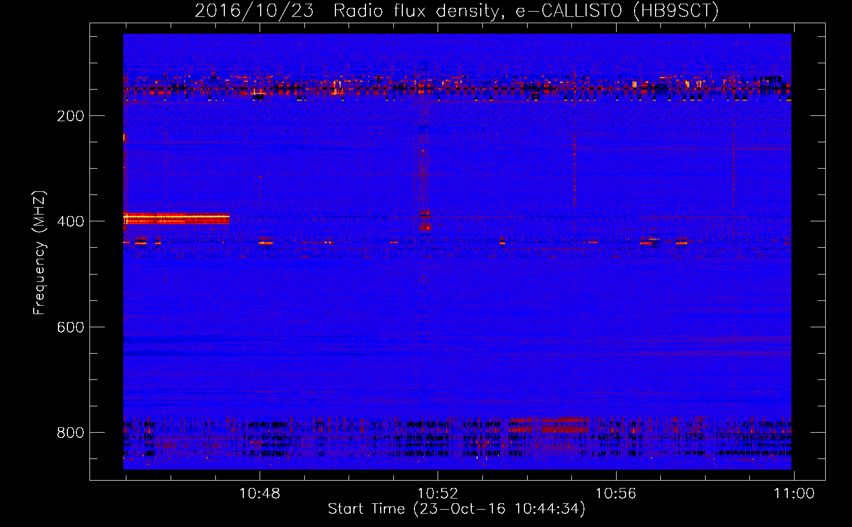Click the red burst near 800 MHz around 10:54
The height and width of the screenshot is (527, 852).
click(x=549, y=425)
